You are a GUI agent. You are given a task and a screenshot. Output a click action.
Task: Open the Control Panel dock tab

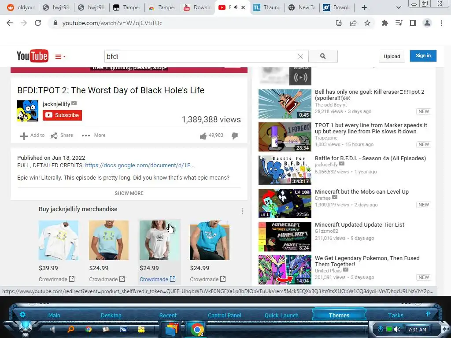click(x=224, y=315)
